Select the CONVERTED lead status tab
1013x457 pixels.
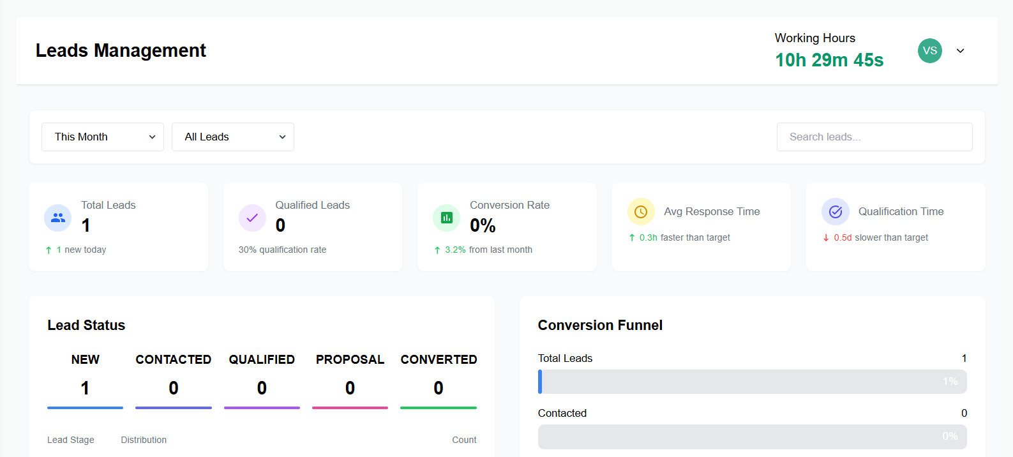[439, 377]
